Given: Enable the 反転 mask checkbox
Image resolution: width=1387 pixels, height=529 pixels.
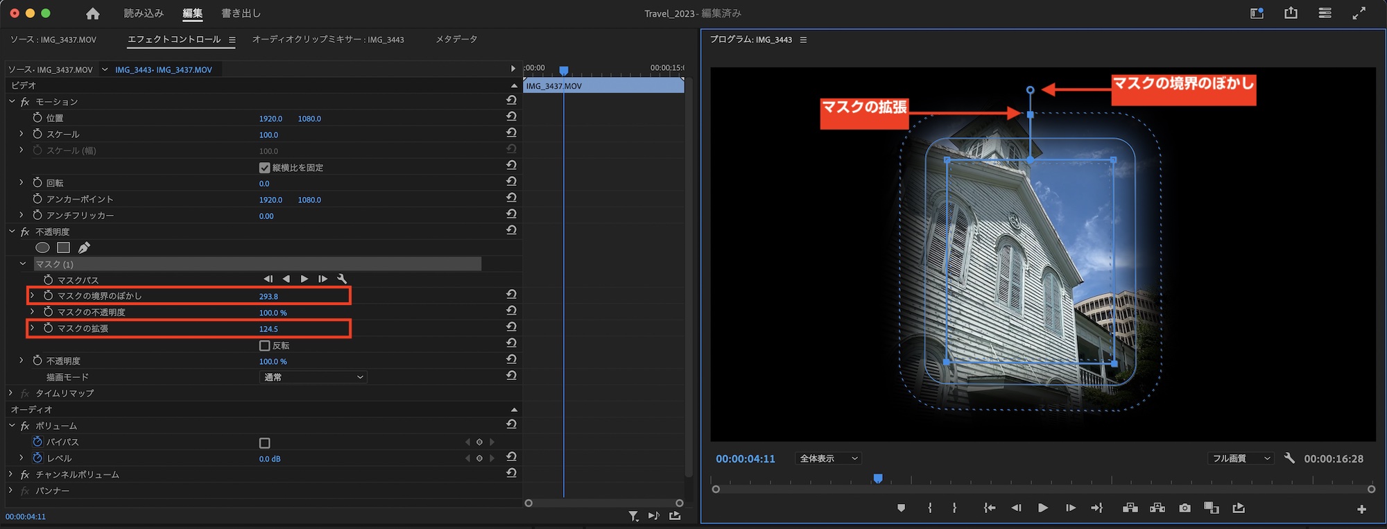Looking at the screenshot, I should tap(264, 345).
